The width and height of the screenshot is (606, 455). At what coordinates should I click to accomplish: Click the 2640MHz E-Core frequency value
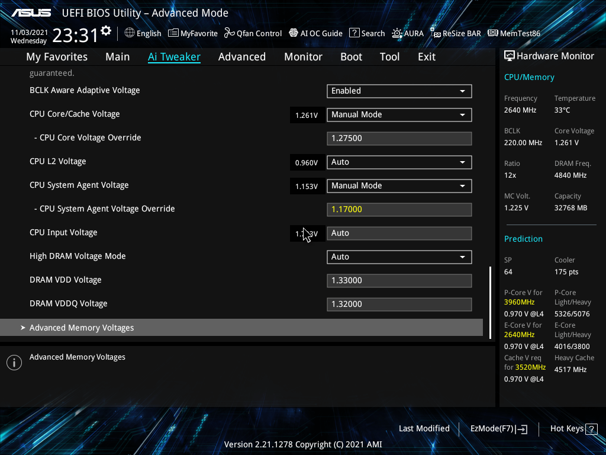pos(519,335)
